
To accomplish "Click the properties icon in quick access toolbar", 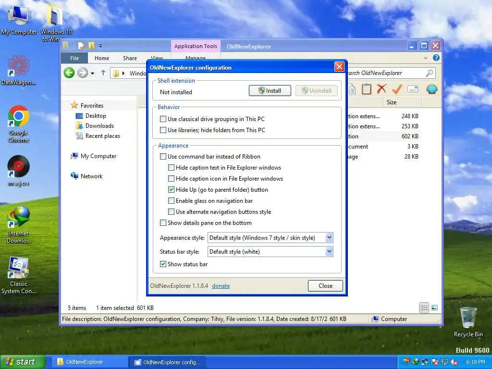I will coord(81,46).
